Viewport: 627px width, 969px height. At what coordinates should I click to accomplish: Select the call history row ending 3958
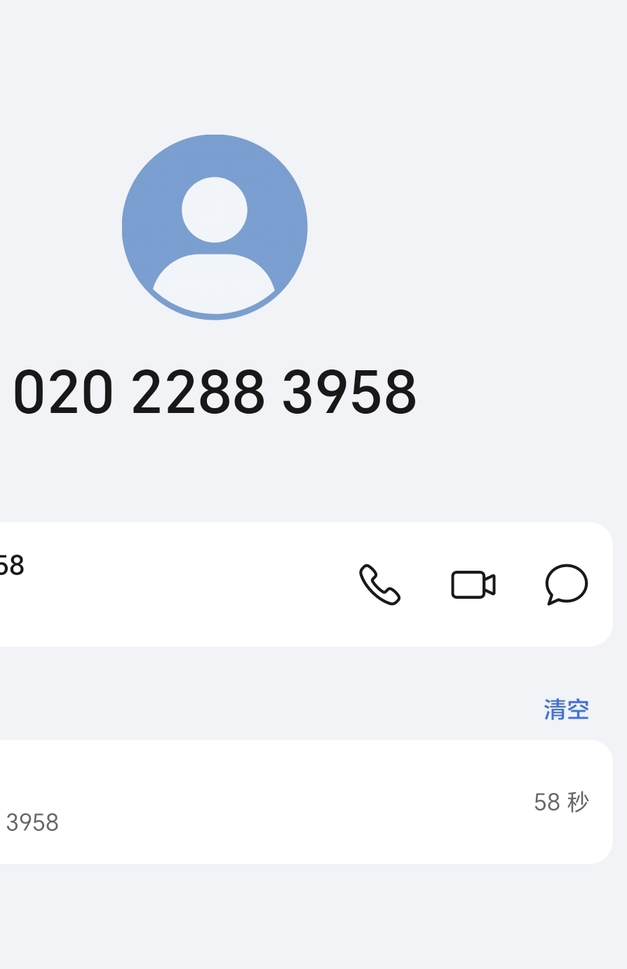306,801
